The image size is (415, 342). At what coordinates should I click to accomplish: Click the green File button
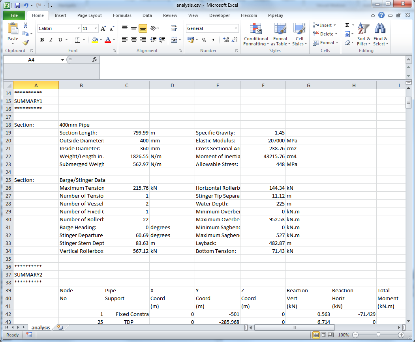click(14, 15)
